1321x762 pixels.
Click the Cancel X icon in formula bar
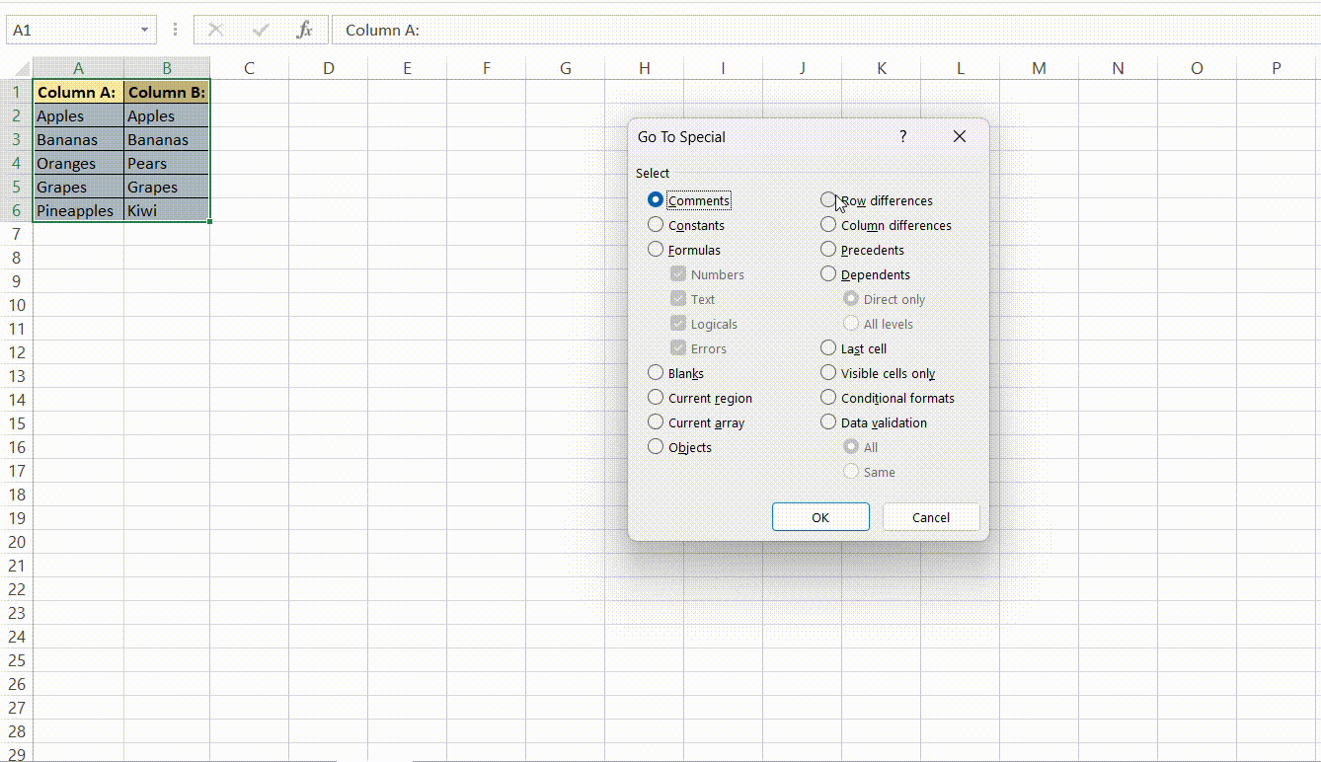click(215, 30)
